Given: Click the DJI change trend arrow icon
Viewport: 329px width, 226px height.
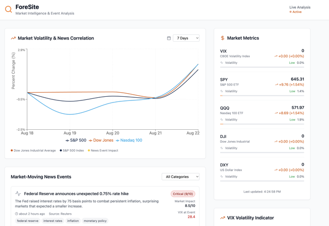Looking at the screenshot, I should coord(276,142).
